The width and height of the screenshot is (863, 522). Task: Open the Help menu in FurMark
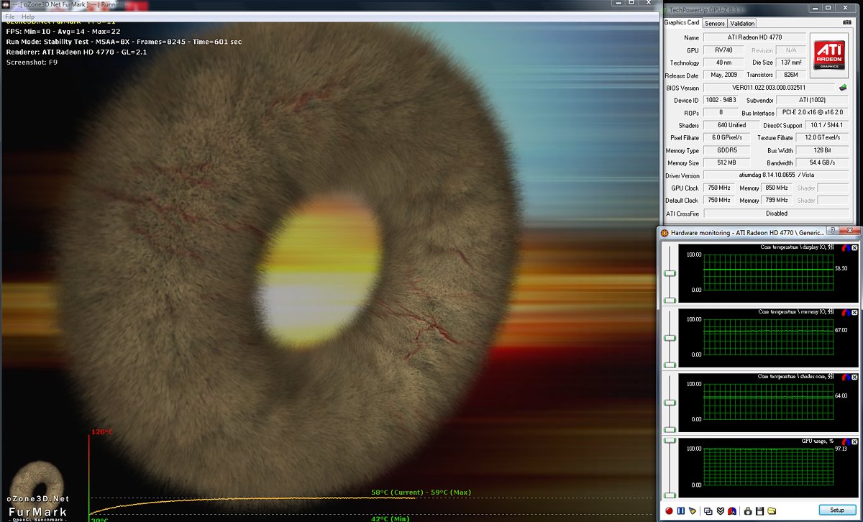(x=28, y=17)
